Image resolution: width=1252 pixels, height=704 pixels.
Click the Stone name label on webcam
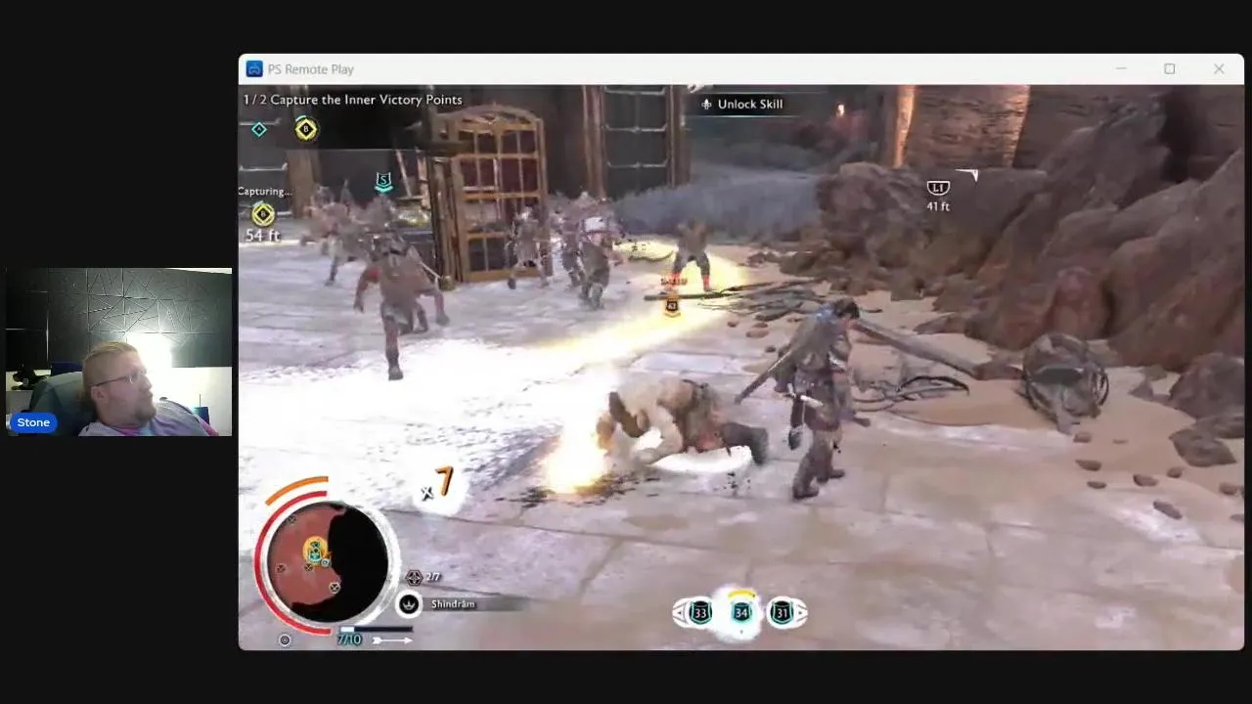(x=33, y=422)
